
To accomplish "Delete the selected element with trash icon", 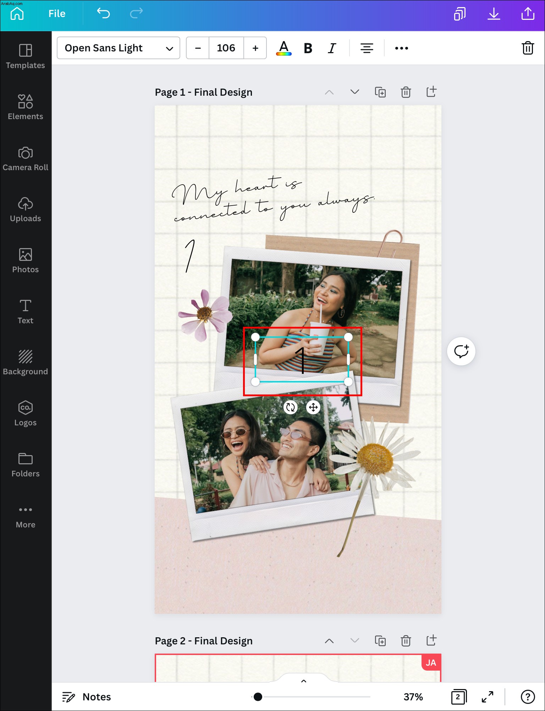I will (x=528, y=48).
